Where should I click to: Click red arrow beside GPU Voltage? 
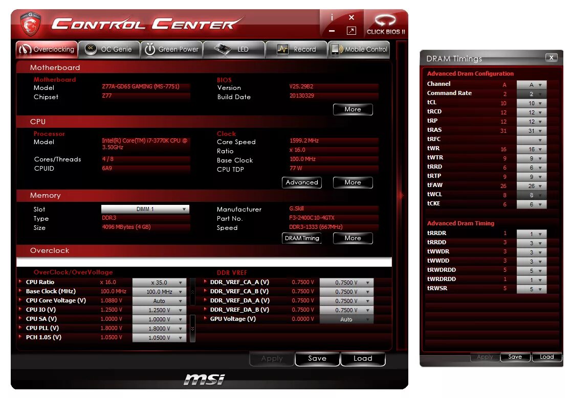pyautogui.click(x=205, y=318)
